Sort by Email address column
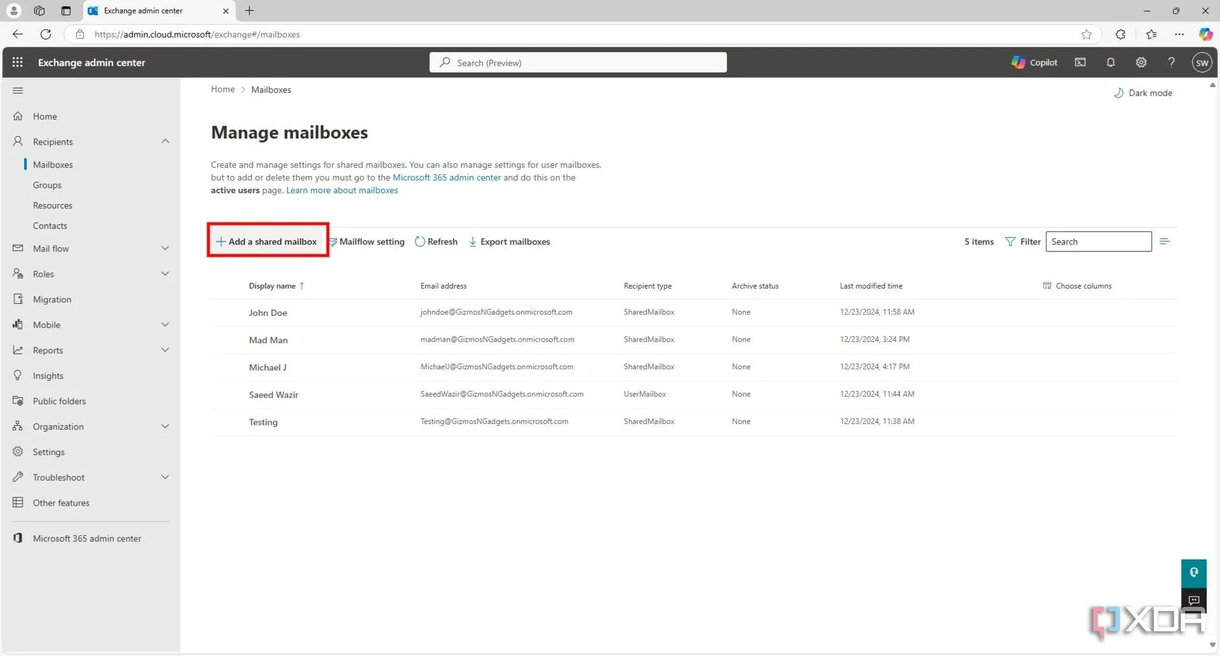 [443, 286]
